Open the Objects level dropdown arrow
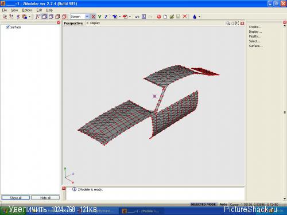 29,17
